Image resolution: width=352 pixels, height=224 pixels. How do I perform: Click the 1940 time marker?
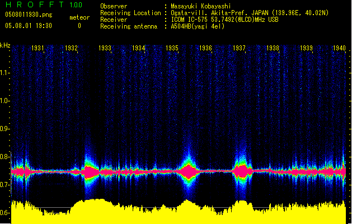[339, 48]
